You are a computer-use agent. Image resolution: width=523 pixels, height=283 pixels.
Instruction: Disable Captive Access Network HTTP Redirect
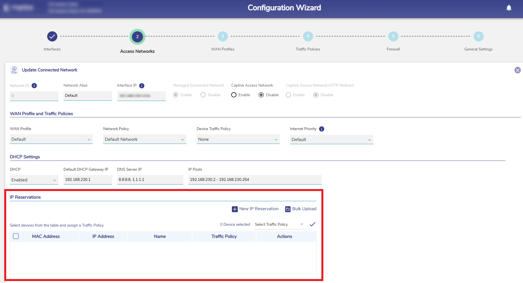pyautogui.click(x=316, y=95)
